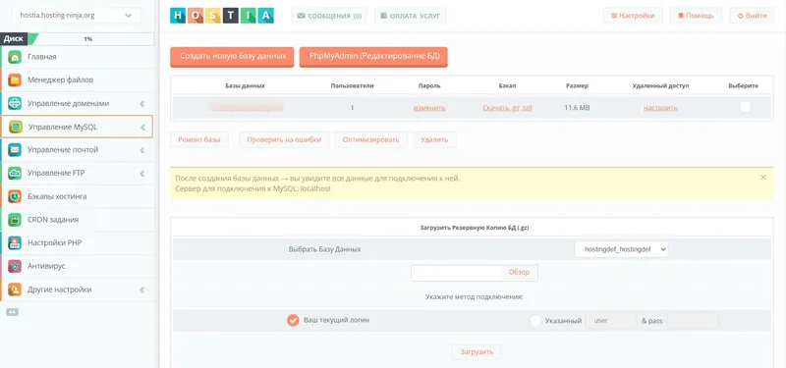Click the pass input field

(x=693, y=321)
